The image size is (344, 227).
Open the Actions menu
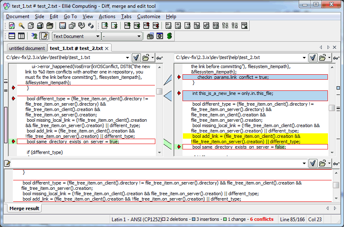(x=107, y=17)
